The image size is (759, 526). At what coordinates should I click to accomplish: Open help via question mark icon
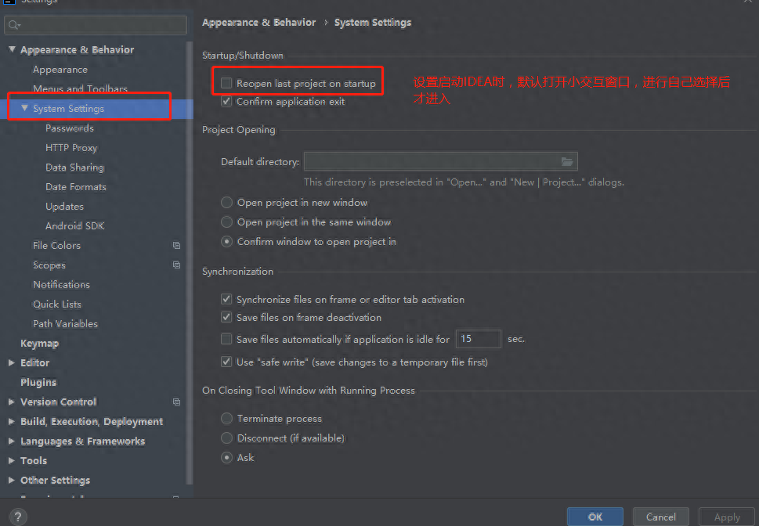17,517
